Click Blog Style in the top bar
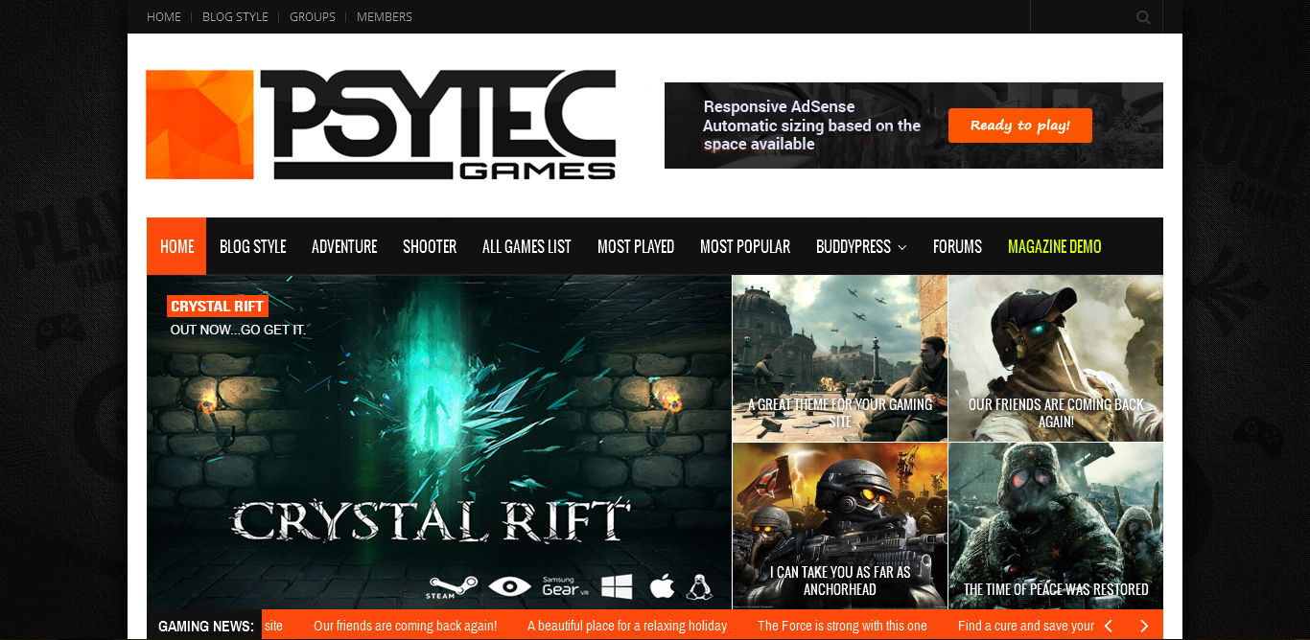 pyautogui.click(x=235, y=16)
